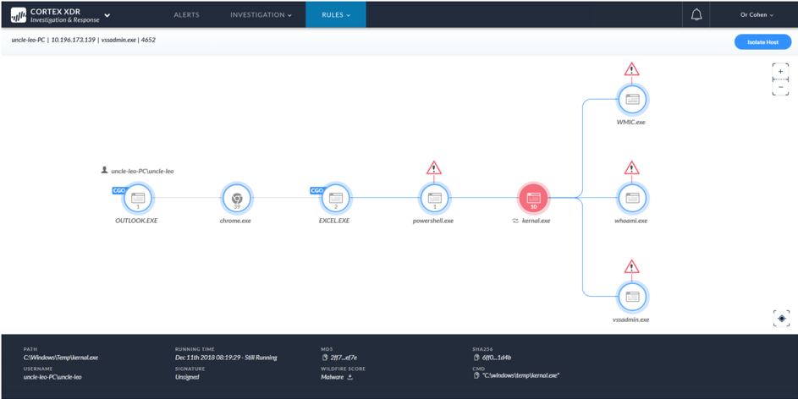
Task: Select the EXCEL.EXE process node
Action: click(335, 198)
